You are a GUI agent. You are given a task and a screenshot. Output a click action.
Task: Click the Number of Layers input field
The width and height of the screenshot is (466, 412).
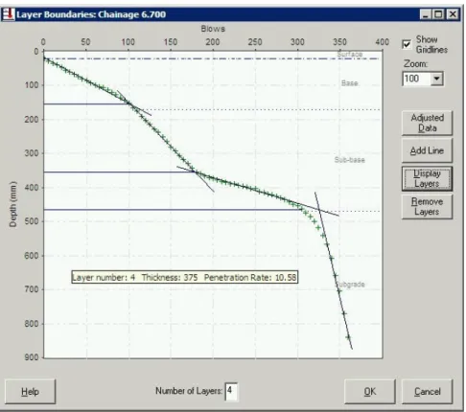click(x=231, y=391)
